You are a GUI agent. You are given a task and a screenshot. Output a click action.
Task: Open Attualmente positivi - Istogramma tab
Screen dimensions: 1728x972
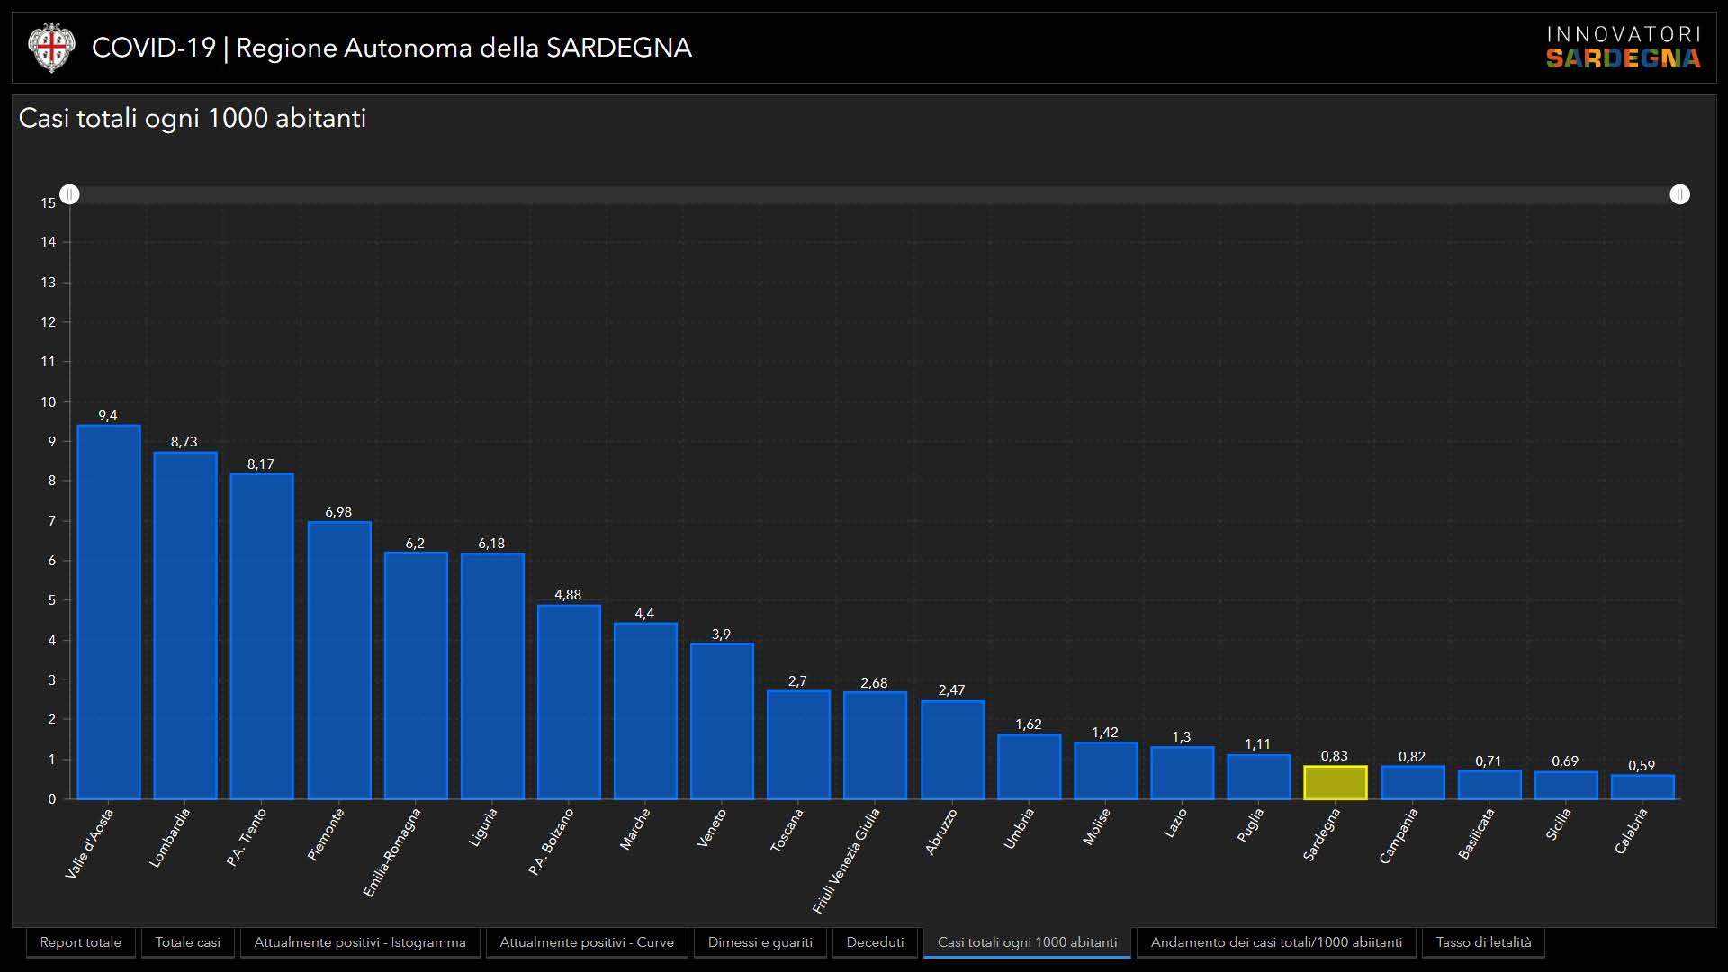(360, 942)
